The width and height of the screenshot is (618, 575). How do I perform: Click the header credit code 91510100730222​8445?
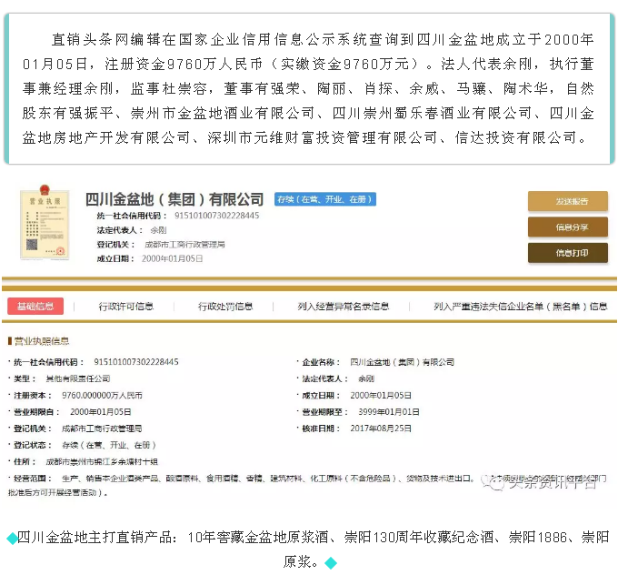[x=217, y=216]
